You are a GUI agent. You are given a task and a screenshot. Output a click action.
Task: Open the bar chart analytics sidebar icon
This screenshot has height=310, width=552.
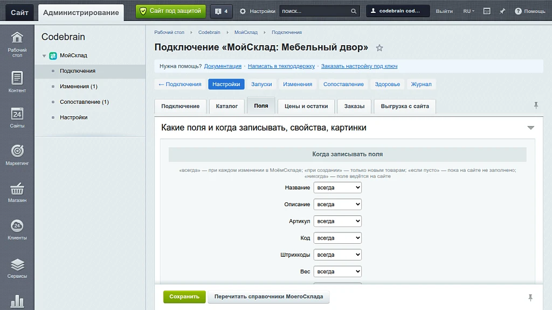[x=17, y=301]
